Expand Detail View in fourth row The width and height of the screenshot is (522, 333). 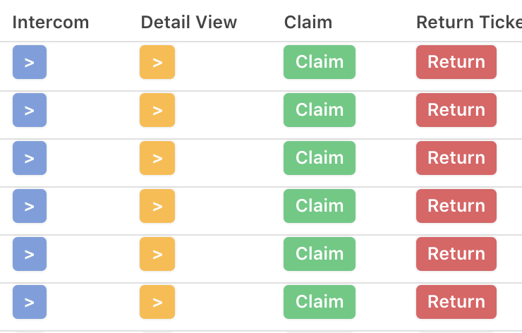[x=157, y=206]
